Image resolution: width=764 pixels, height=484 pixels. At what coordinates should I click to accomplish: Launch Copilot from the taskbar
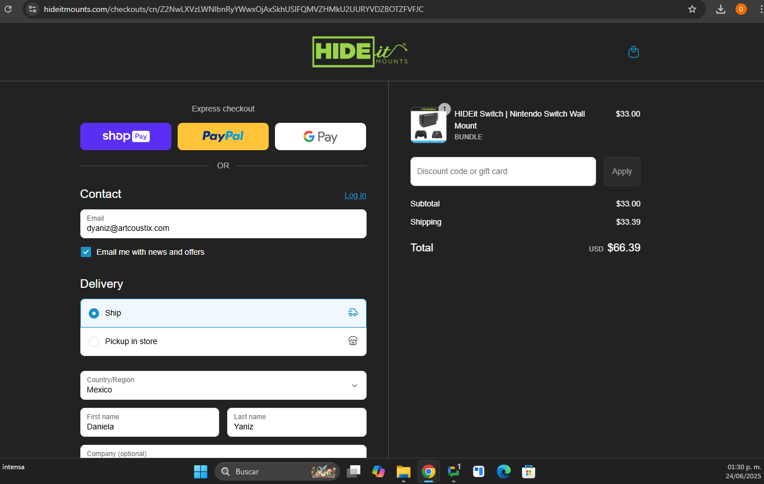pyautogui.click(x=379, y=471)
